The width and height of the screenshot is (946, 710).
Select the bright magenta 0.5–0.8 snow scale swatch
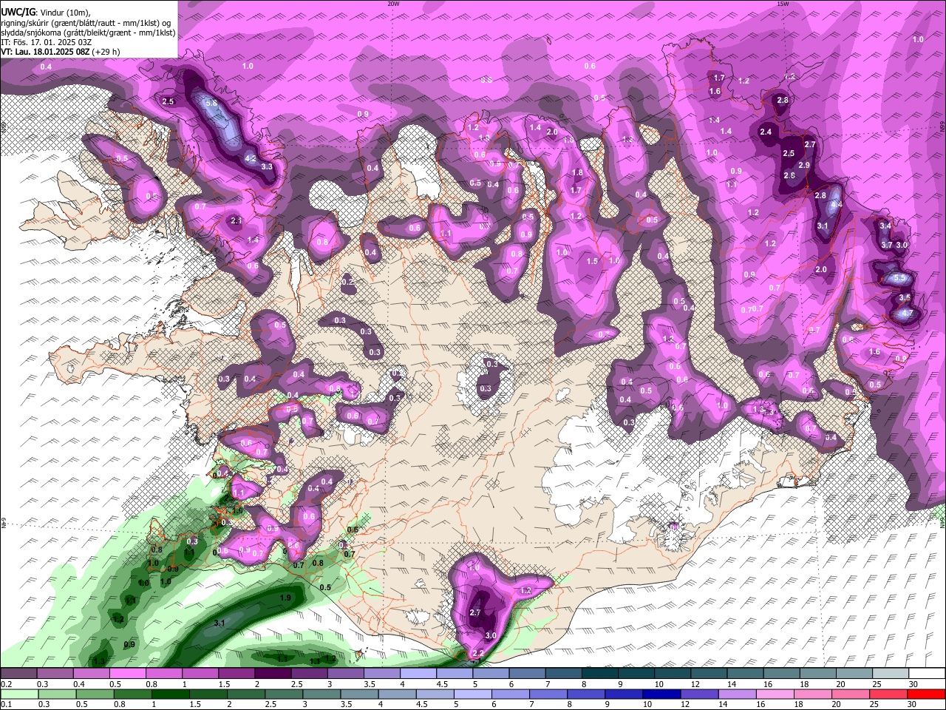pyautogui.click(x=127, y=674)
